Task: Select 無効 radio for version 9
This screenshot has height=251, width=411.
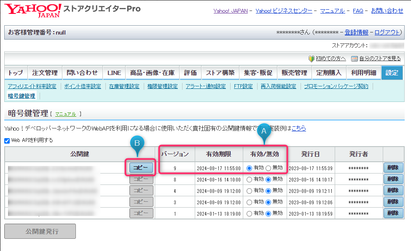Action: (x=268, y=168)
